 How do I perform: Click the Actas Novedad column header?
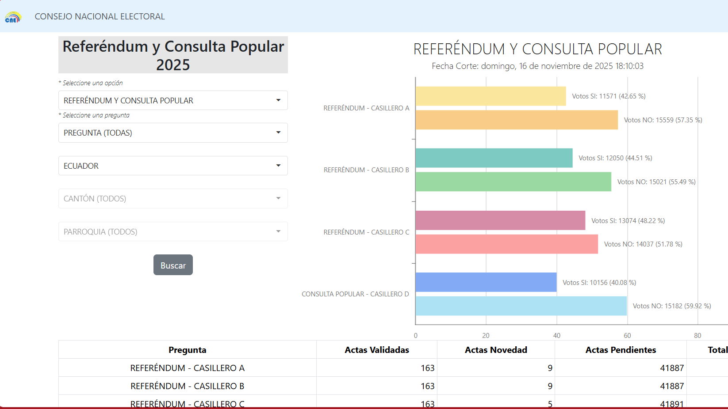click(x=495, y=350)
